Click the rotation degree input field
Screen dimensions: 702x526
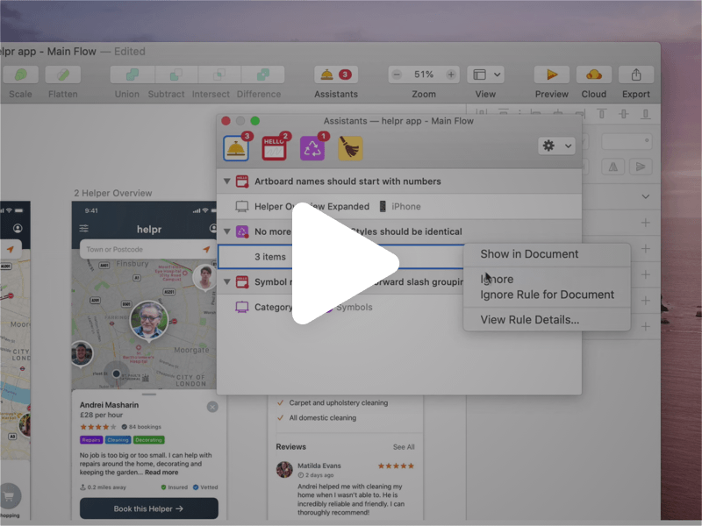coord(627,141)
